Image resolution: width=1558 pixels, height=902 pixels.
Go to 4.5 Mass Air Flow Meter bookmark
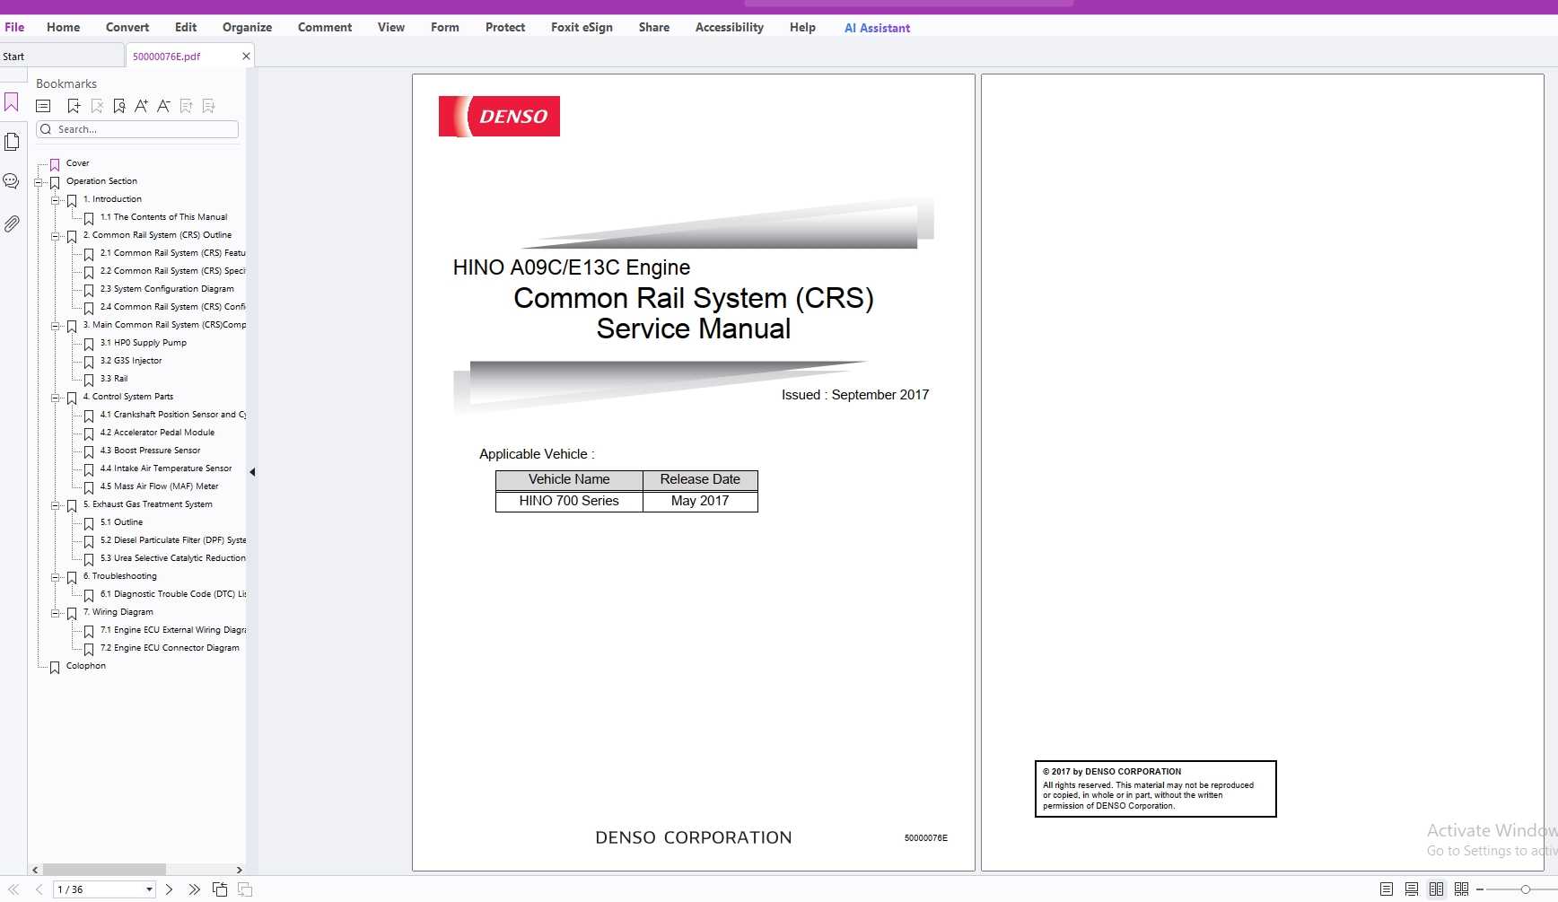point(159,486)
